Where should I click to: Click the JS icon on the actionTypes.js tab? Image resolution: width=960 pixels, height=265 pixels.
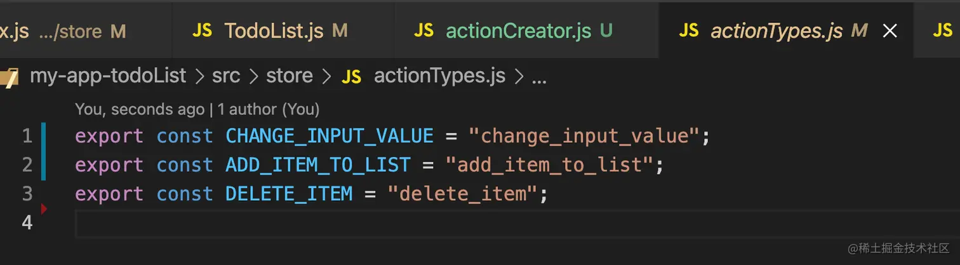689,30
